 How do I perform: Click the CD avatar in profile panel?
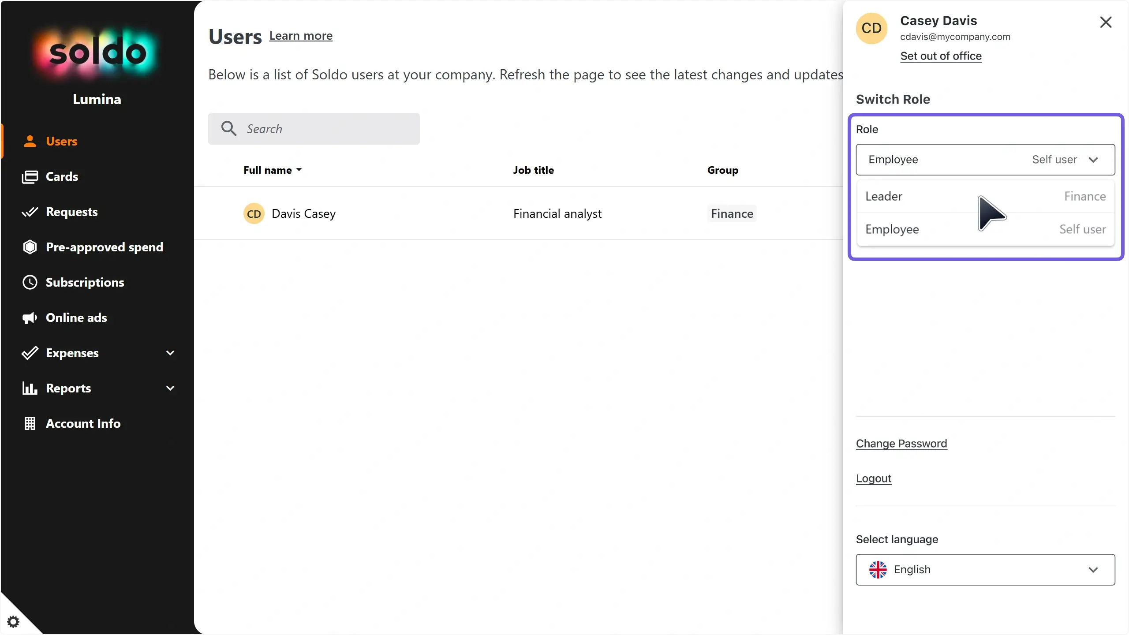(871, 28)
